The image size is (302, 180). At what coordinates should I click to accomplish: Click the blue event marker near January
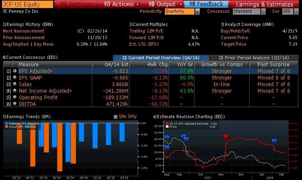click(x=274, y=141)
